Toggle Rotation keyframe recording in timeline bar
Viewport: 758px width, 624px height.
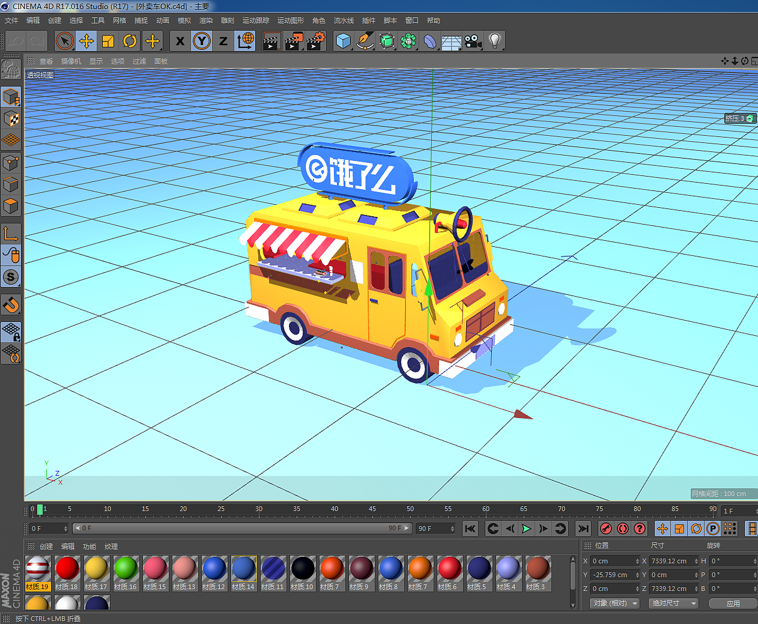[x=696, y=529]
